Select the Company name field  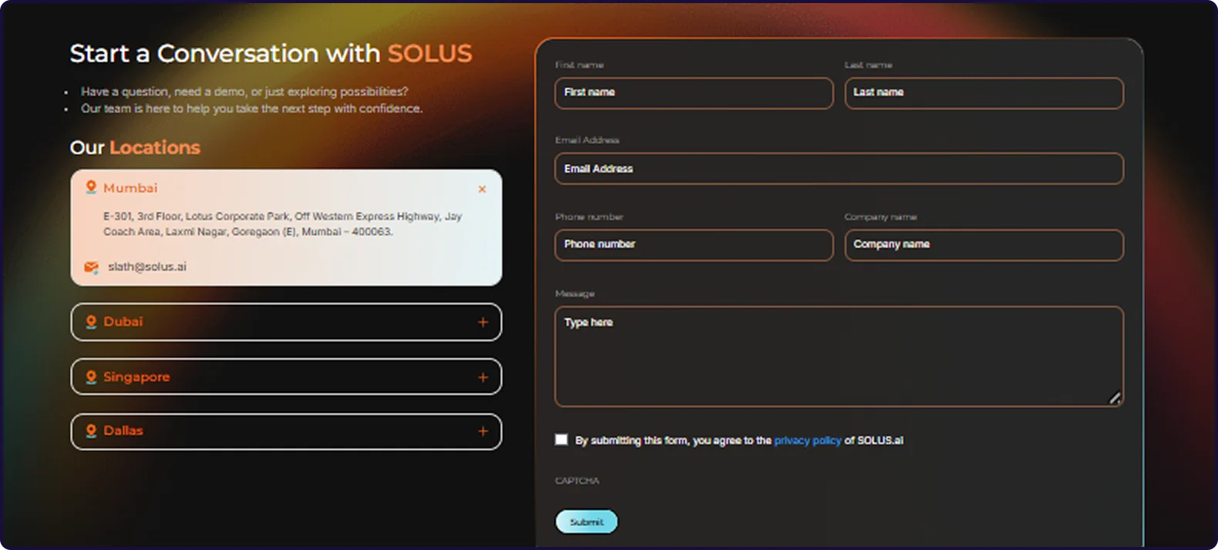(x=984, y=245)
